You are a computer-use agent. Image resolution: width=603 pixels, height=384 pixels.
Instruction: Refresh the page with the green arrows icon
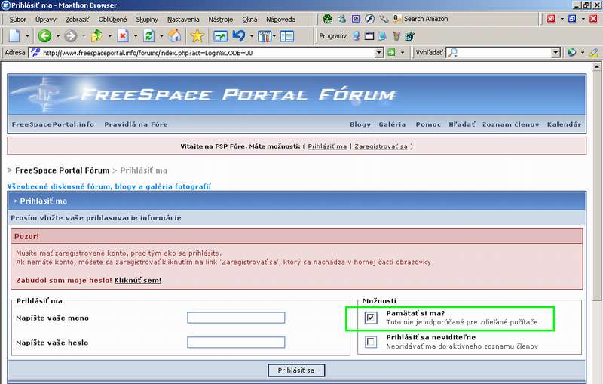coord(148,36)
